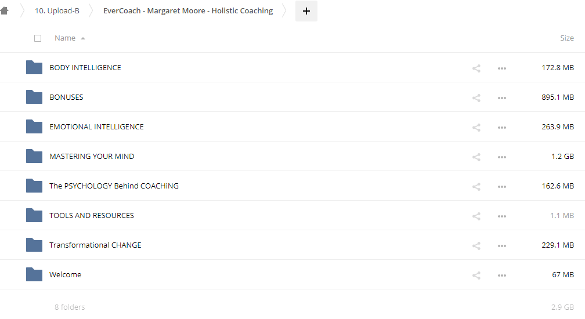Viewport: 585px width, 319px height.
Task: Go to 10. Upload-B breadcrumb
Action: click(57, 11)
